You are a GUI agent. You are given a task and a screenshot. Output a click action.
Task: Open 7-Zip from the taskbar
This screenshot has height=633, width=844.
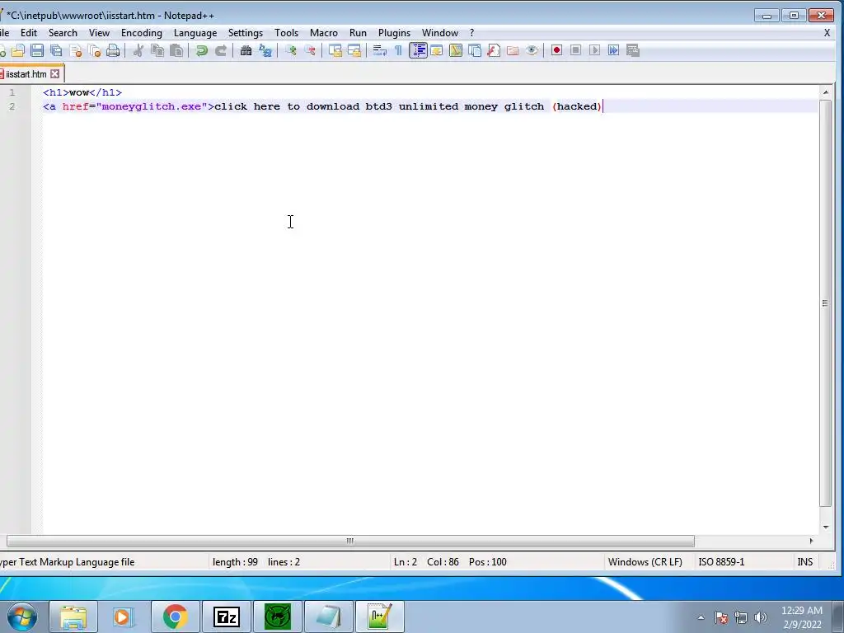point(226,617)
